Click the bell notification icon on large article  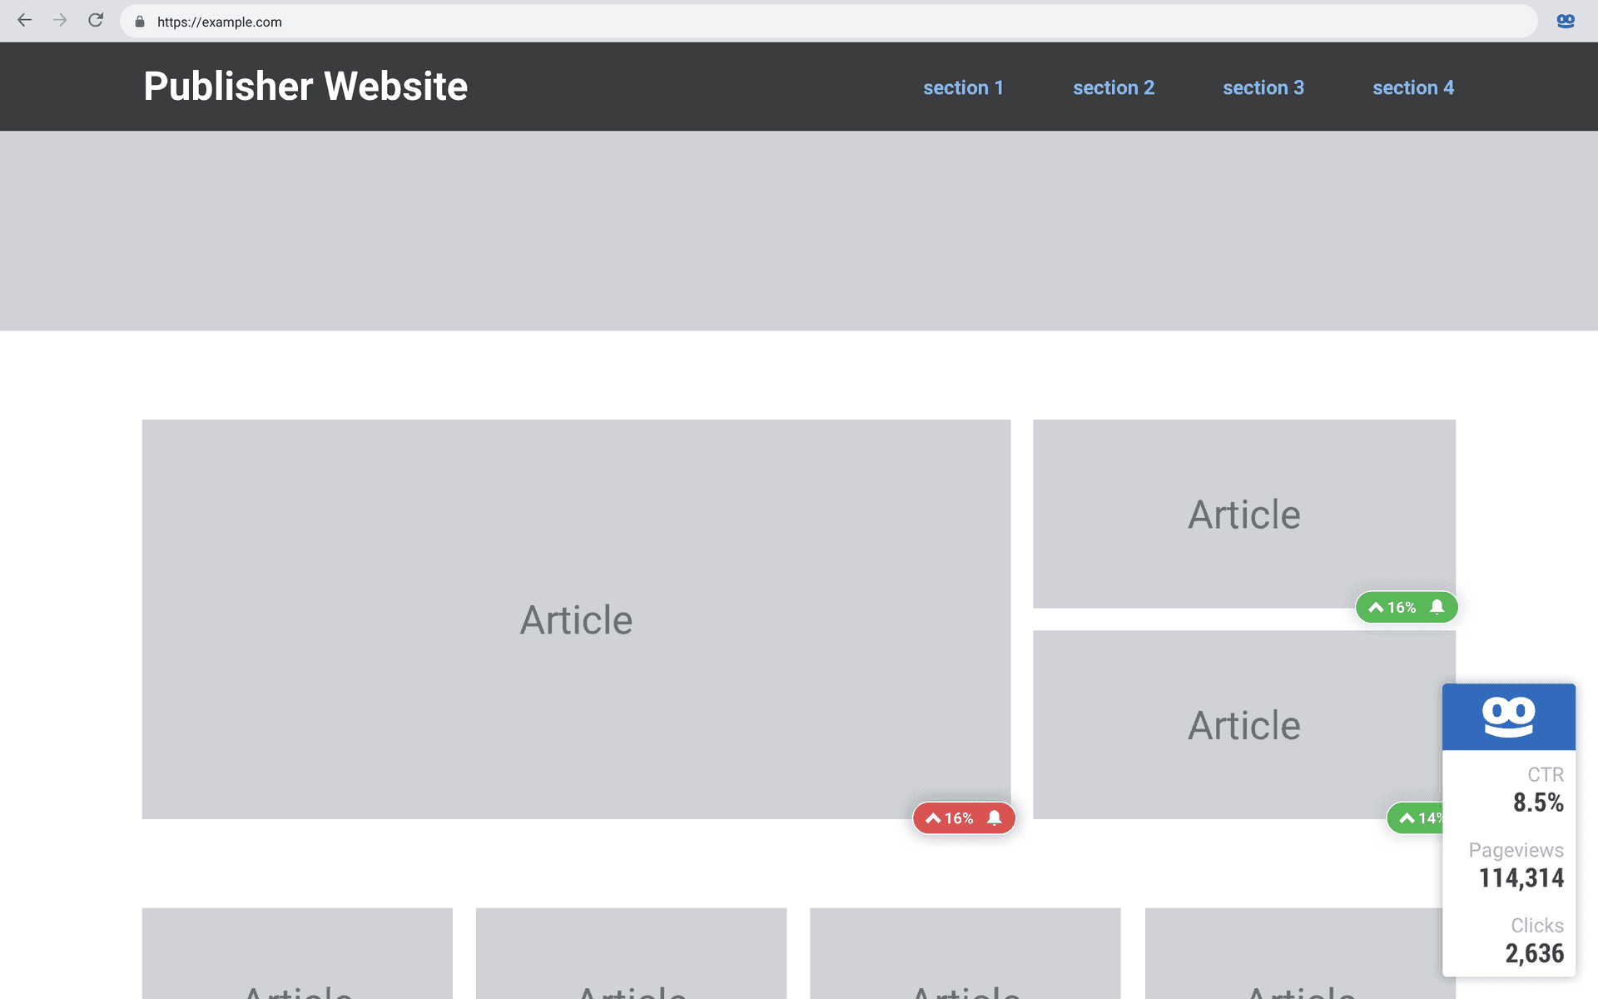point(994,818)
